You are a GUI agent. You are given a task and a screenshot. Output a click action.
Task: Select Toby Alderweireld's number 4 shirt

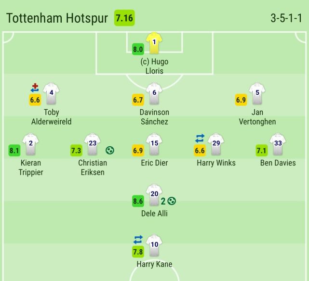[x=51, y=93]
